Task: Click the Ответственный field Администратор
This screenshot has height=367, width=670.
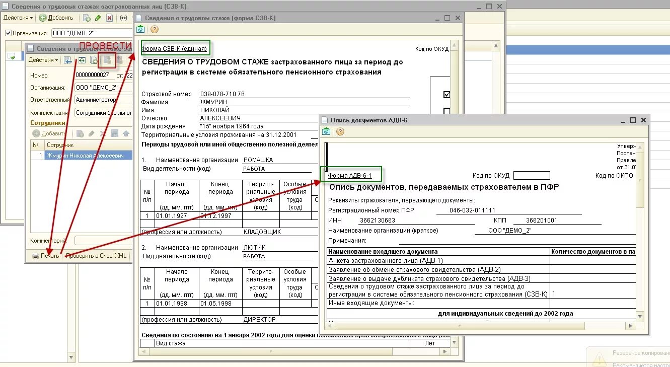Action: click(x=103, y=100)
